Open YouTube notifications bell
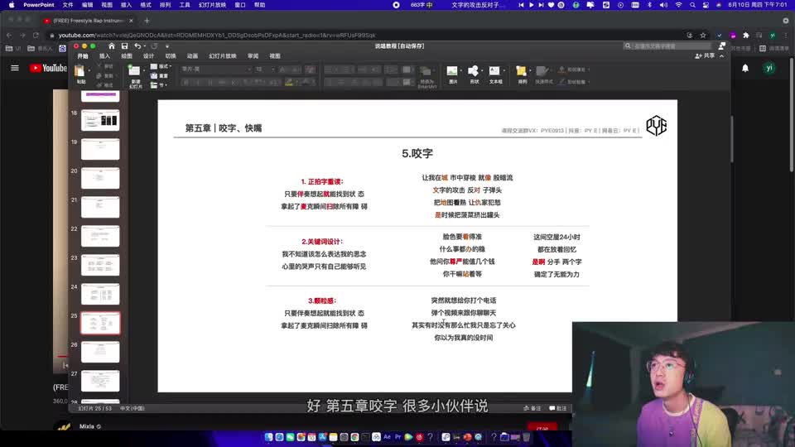This screenshot has height=447, width=795. tap(744, 68)
